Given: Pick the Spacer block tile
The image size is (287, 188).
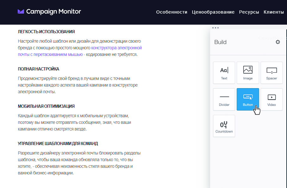Looking at the screenshot, I should [x=271, y=73].
